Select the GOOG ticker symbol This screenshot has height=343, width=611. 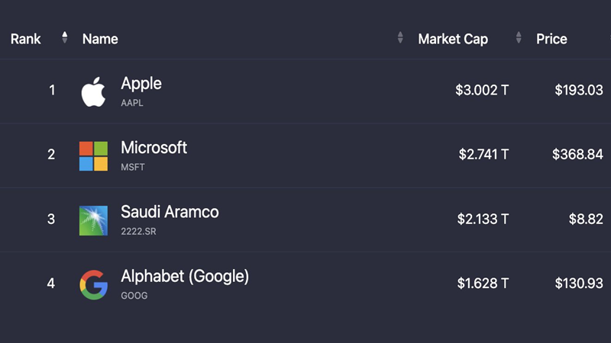(134, 296)
